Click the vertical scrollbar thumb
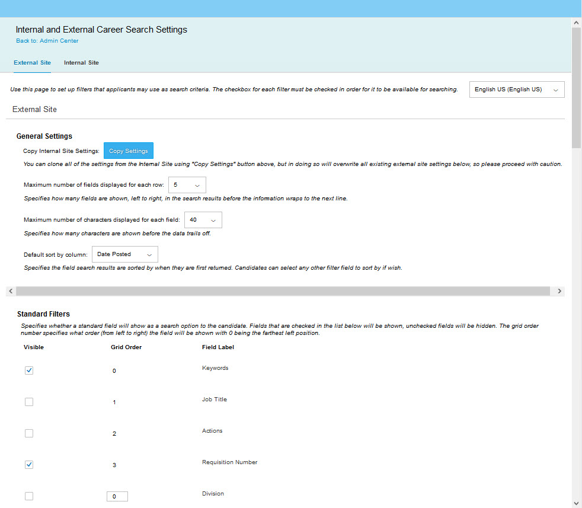This screenshot has width=582, height=508. point(577,88)
